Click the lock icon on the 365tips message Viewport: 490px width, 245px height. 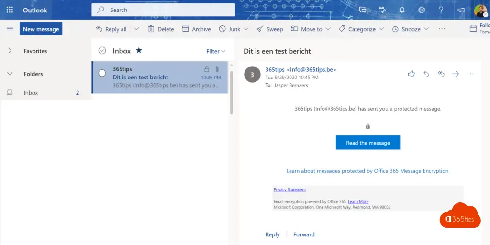click(207, 69)
